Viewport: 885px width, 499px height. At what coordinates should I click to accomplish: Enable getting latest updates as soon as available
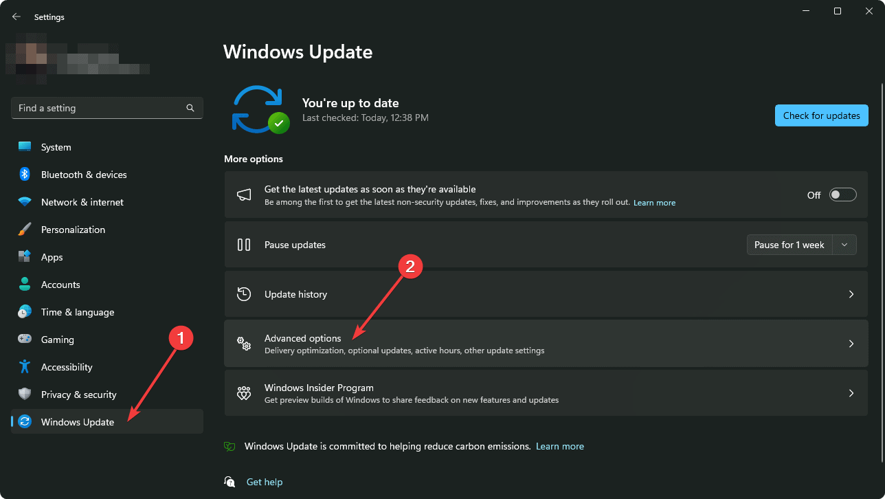[842, 195]
